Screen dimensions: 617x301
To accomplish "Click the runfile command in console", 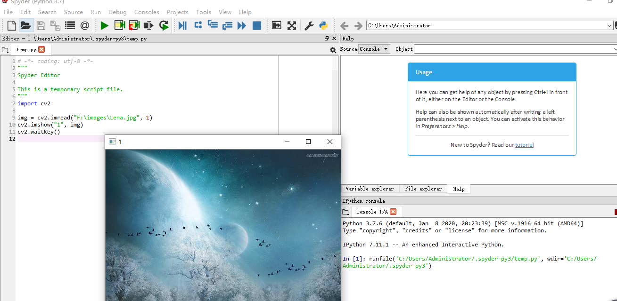I will (x=469, y=262).
